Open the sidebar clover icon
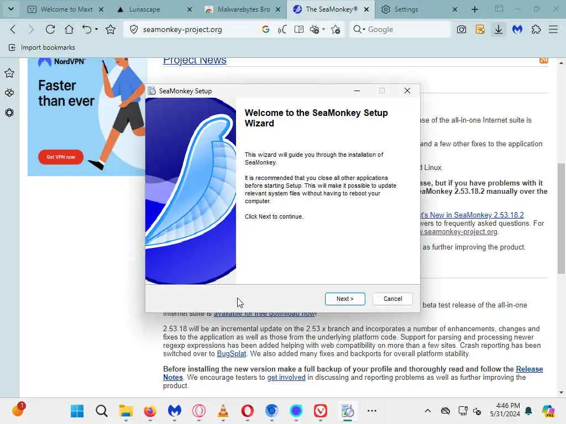 (x=9, y=93)
